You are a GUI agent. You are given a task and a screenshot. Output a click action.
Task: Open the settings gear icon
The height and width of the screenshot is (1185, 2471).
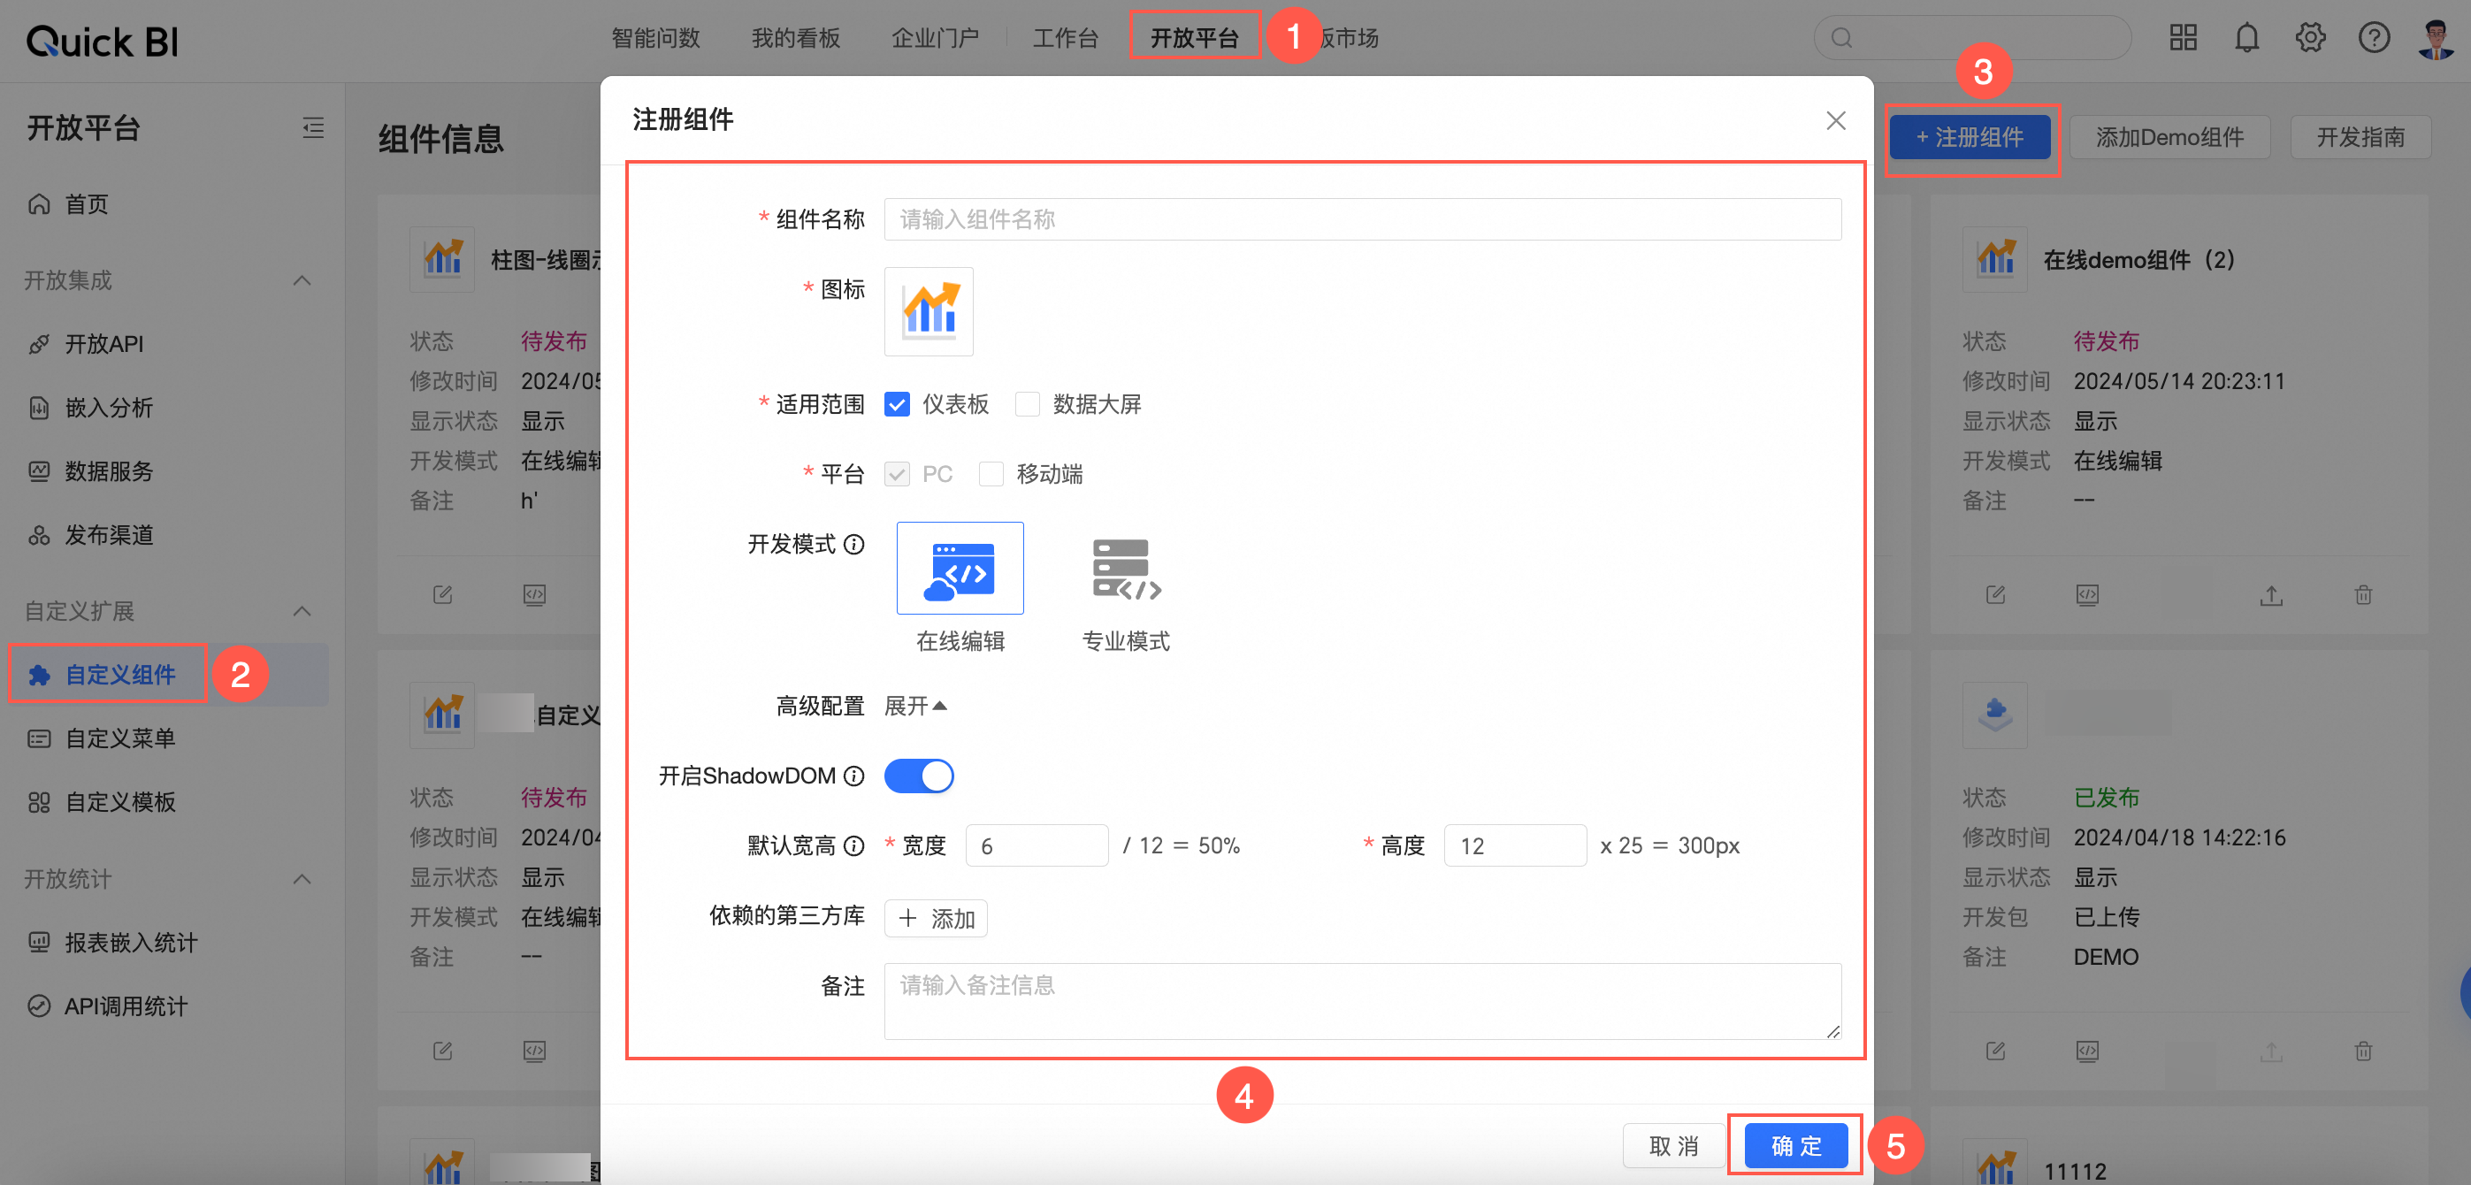point(2310,37)
